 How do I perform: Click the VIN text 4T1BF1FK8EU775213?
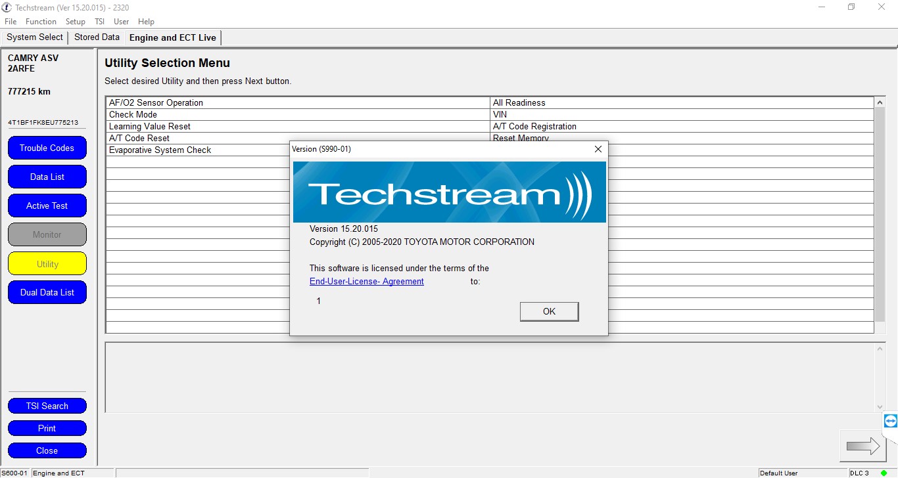pyautogui.click(x=43, y=122)
